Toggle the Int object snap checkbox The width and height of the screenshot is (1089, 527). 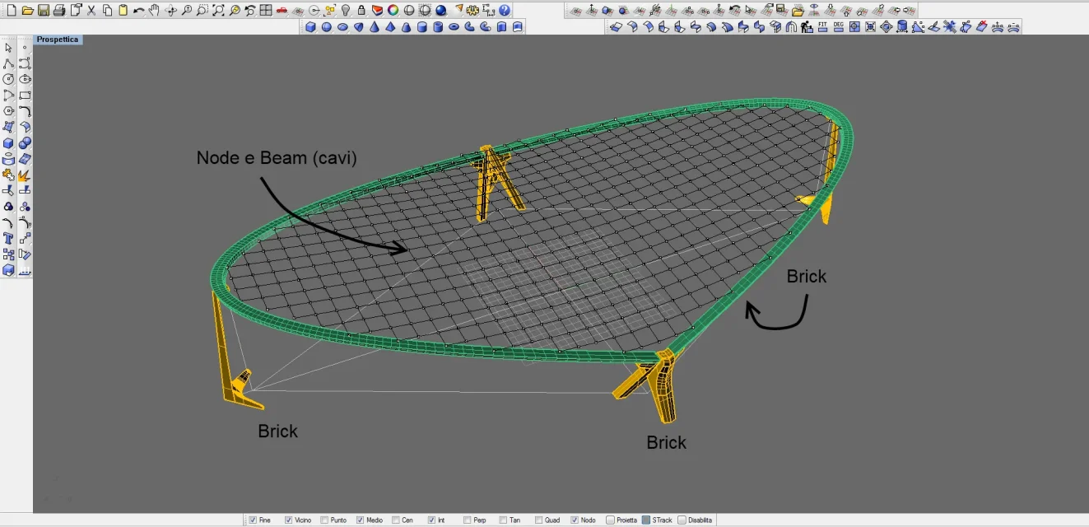(431, 520)
